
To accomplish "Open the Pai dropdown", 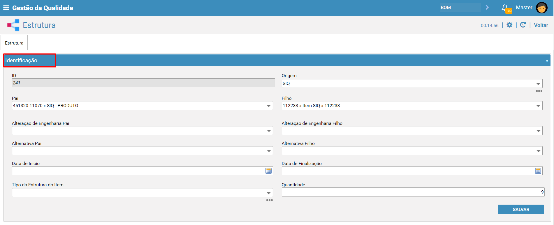I will [143, 106].
